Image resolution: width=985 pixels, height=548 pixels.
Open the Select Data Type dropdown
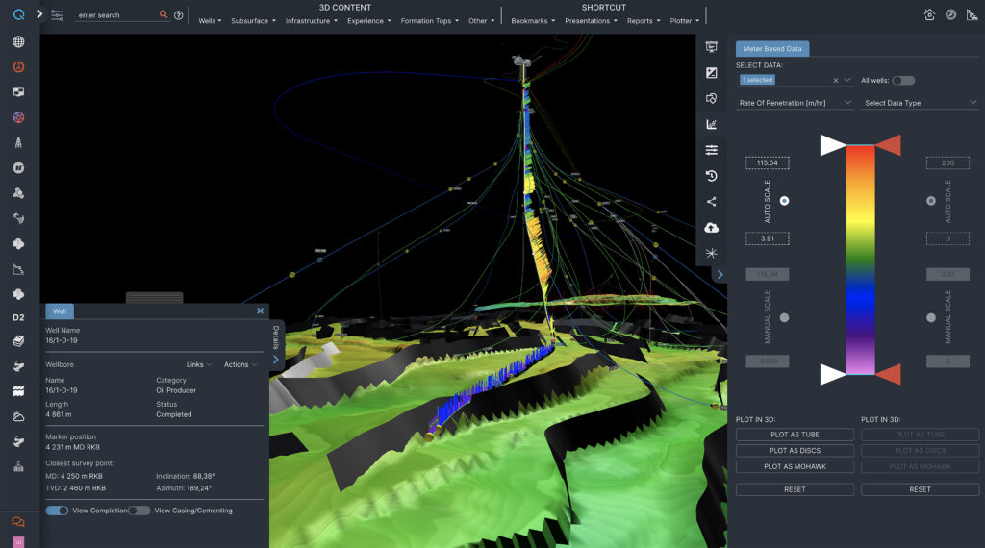[x=920, y=102]
